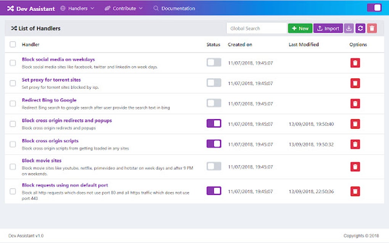Disable Block cross origin redirects and popups switch

pyautogui.click(x=214, y=123)
